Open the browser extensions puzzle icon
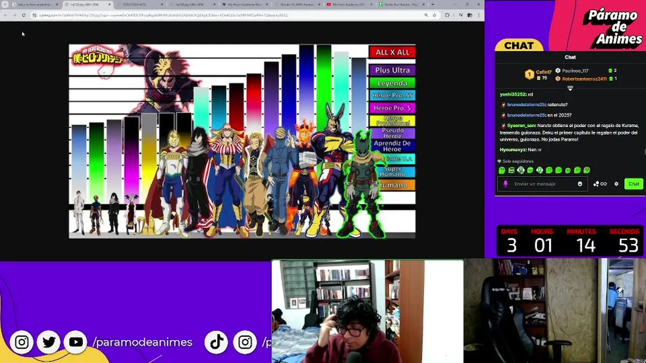 [x=447, y=15]
